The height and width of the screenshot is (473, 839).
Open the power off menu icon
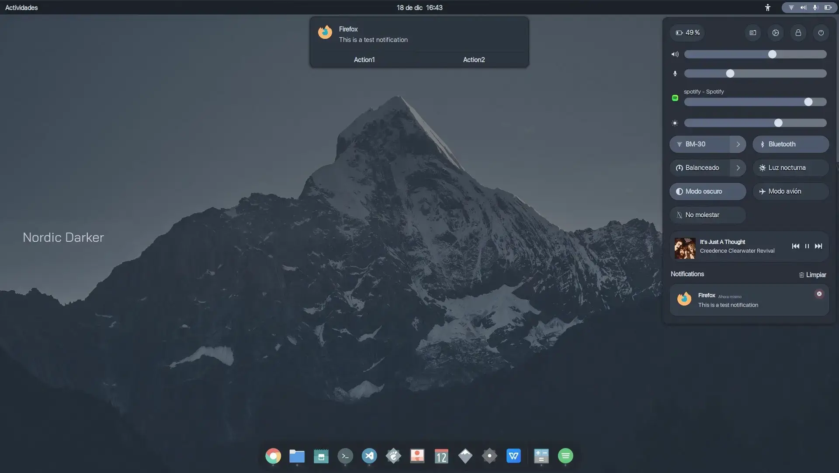pyautogui.click(x=821, y=33)
